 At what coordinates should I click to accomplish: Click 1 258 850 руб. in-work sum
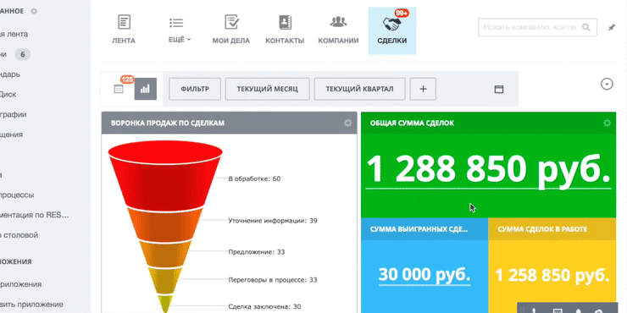pyautogui.click(x=552, y=276)
